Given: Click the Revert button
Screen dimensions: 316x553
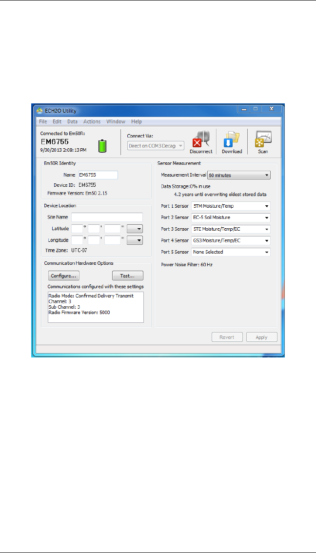Looking at the screenshot, I should [x=227, y=337].
